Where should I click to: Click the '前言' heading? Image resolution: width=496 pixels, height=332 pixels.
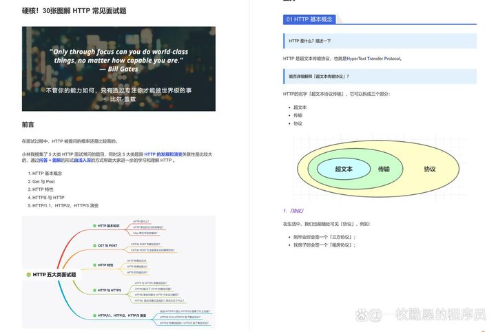tap(28, 125)
